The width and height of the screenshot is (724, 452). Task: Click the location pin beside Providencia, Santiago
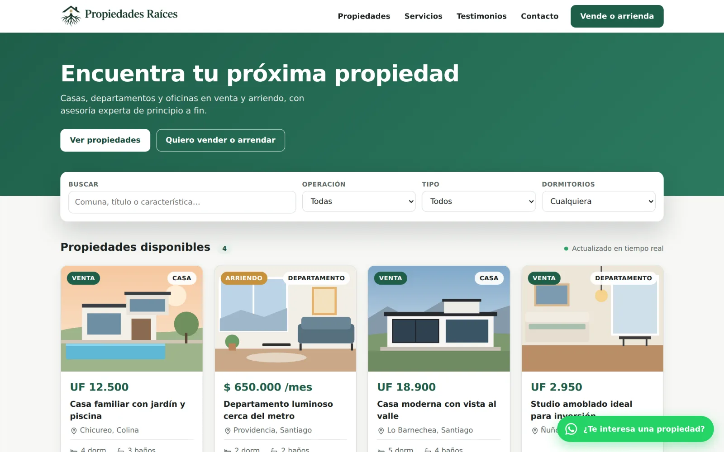coord(228,431)
